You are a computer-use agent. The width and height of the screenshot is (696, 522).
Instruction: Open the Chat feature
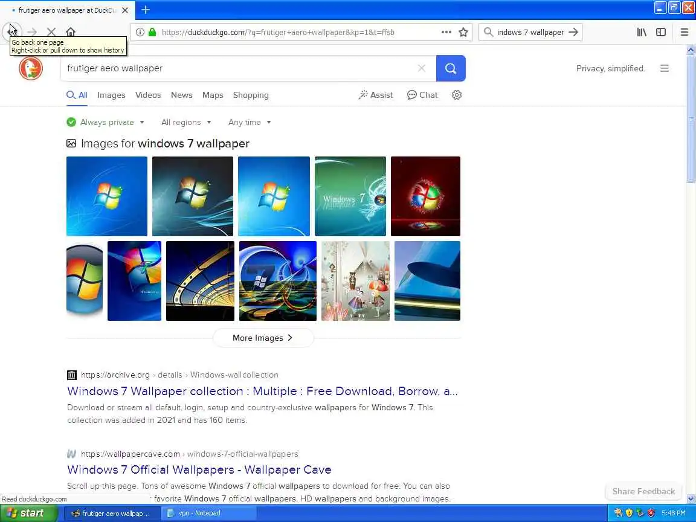click(x=422, y=95)
